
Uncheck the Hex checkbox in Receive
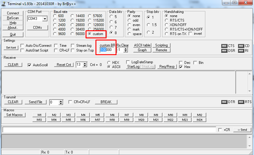point(181,67)
